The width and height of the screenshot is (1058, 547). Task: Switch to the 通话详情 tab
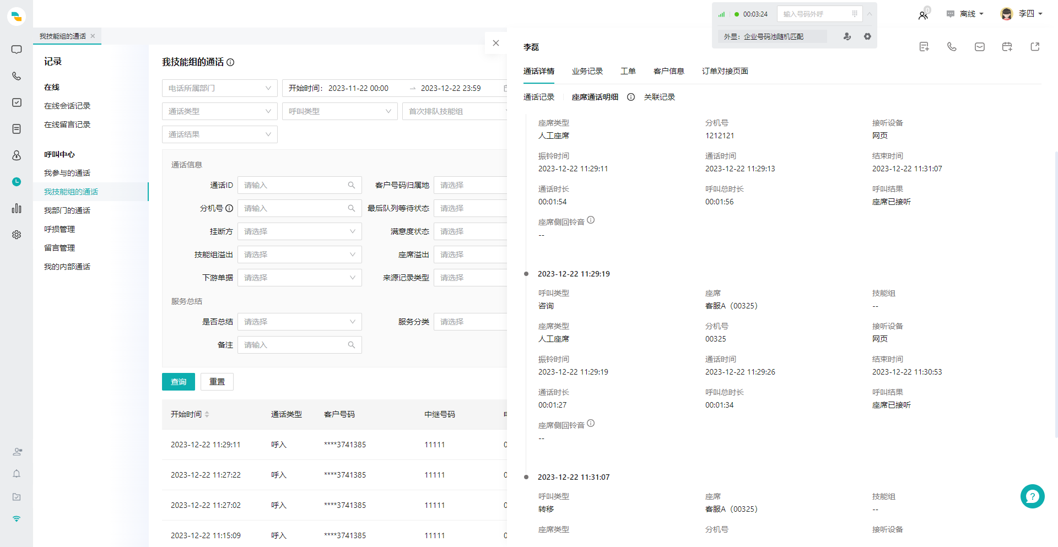click(x=539, y=71)
